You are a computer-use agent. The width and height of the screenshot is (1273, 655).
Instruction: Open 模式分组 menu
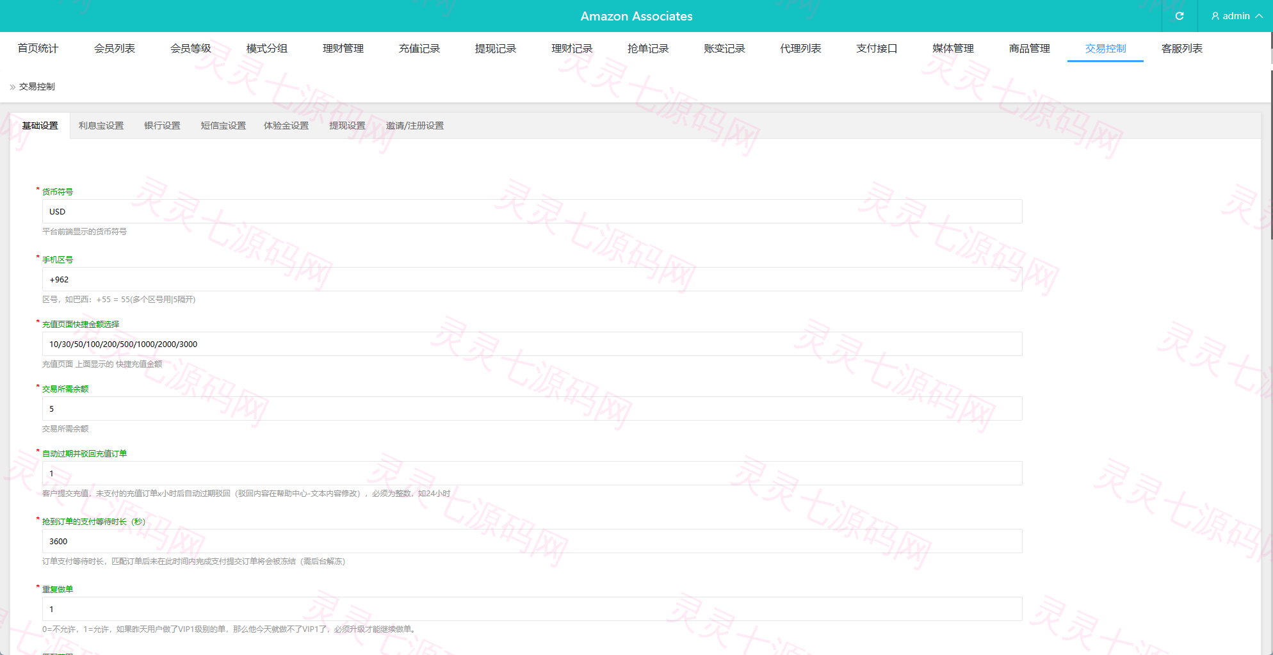[266, 48]
